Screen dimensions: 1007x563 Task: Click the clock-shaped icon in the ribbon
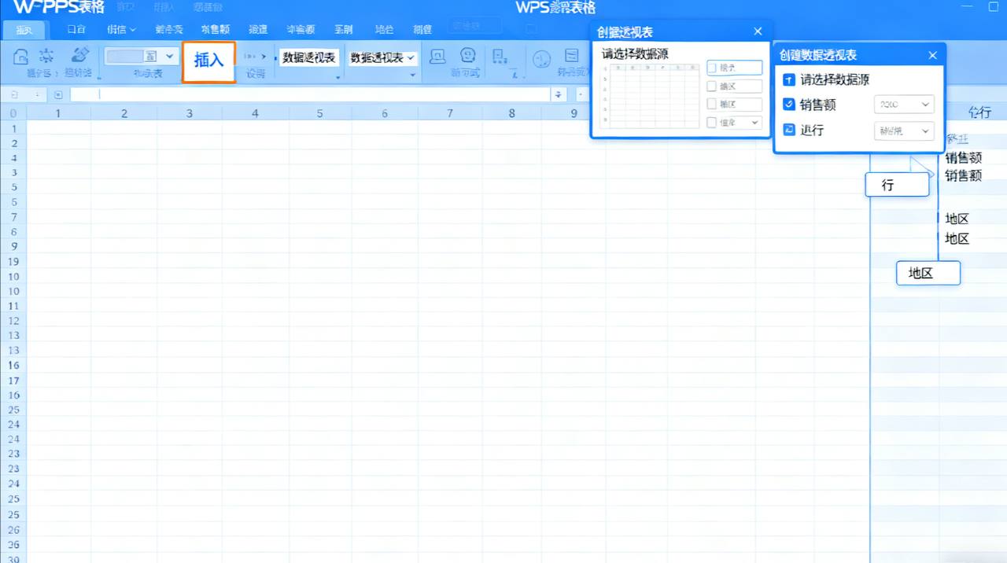coord(541,59)
